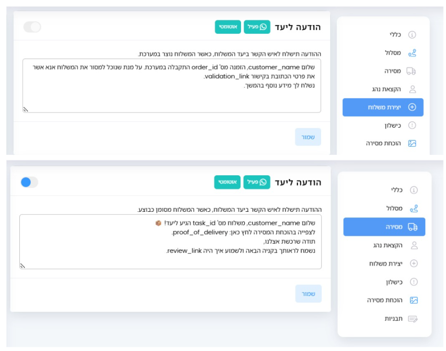Disable the blue toggle in the bottom message panel
The image size is (446, 351).
29,182
